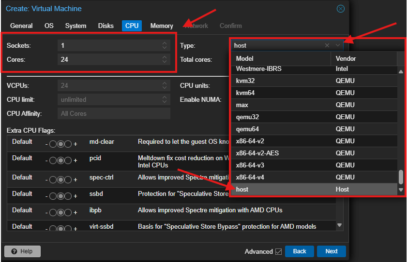Set md-clear flag to on (plus)
Screen dimensions: 407x262
pyautogui.click(x=68, y=144)
